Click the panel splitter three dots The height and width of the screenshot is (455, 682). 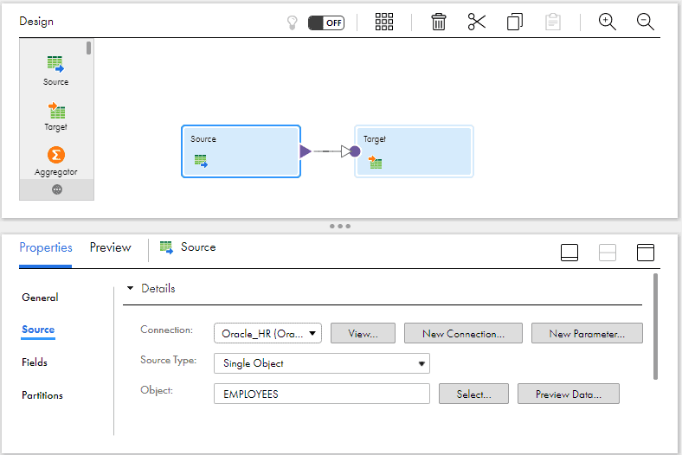pyautogui.click(x=340, y=226)
